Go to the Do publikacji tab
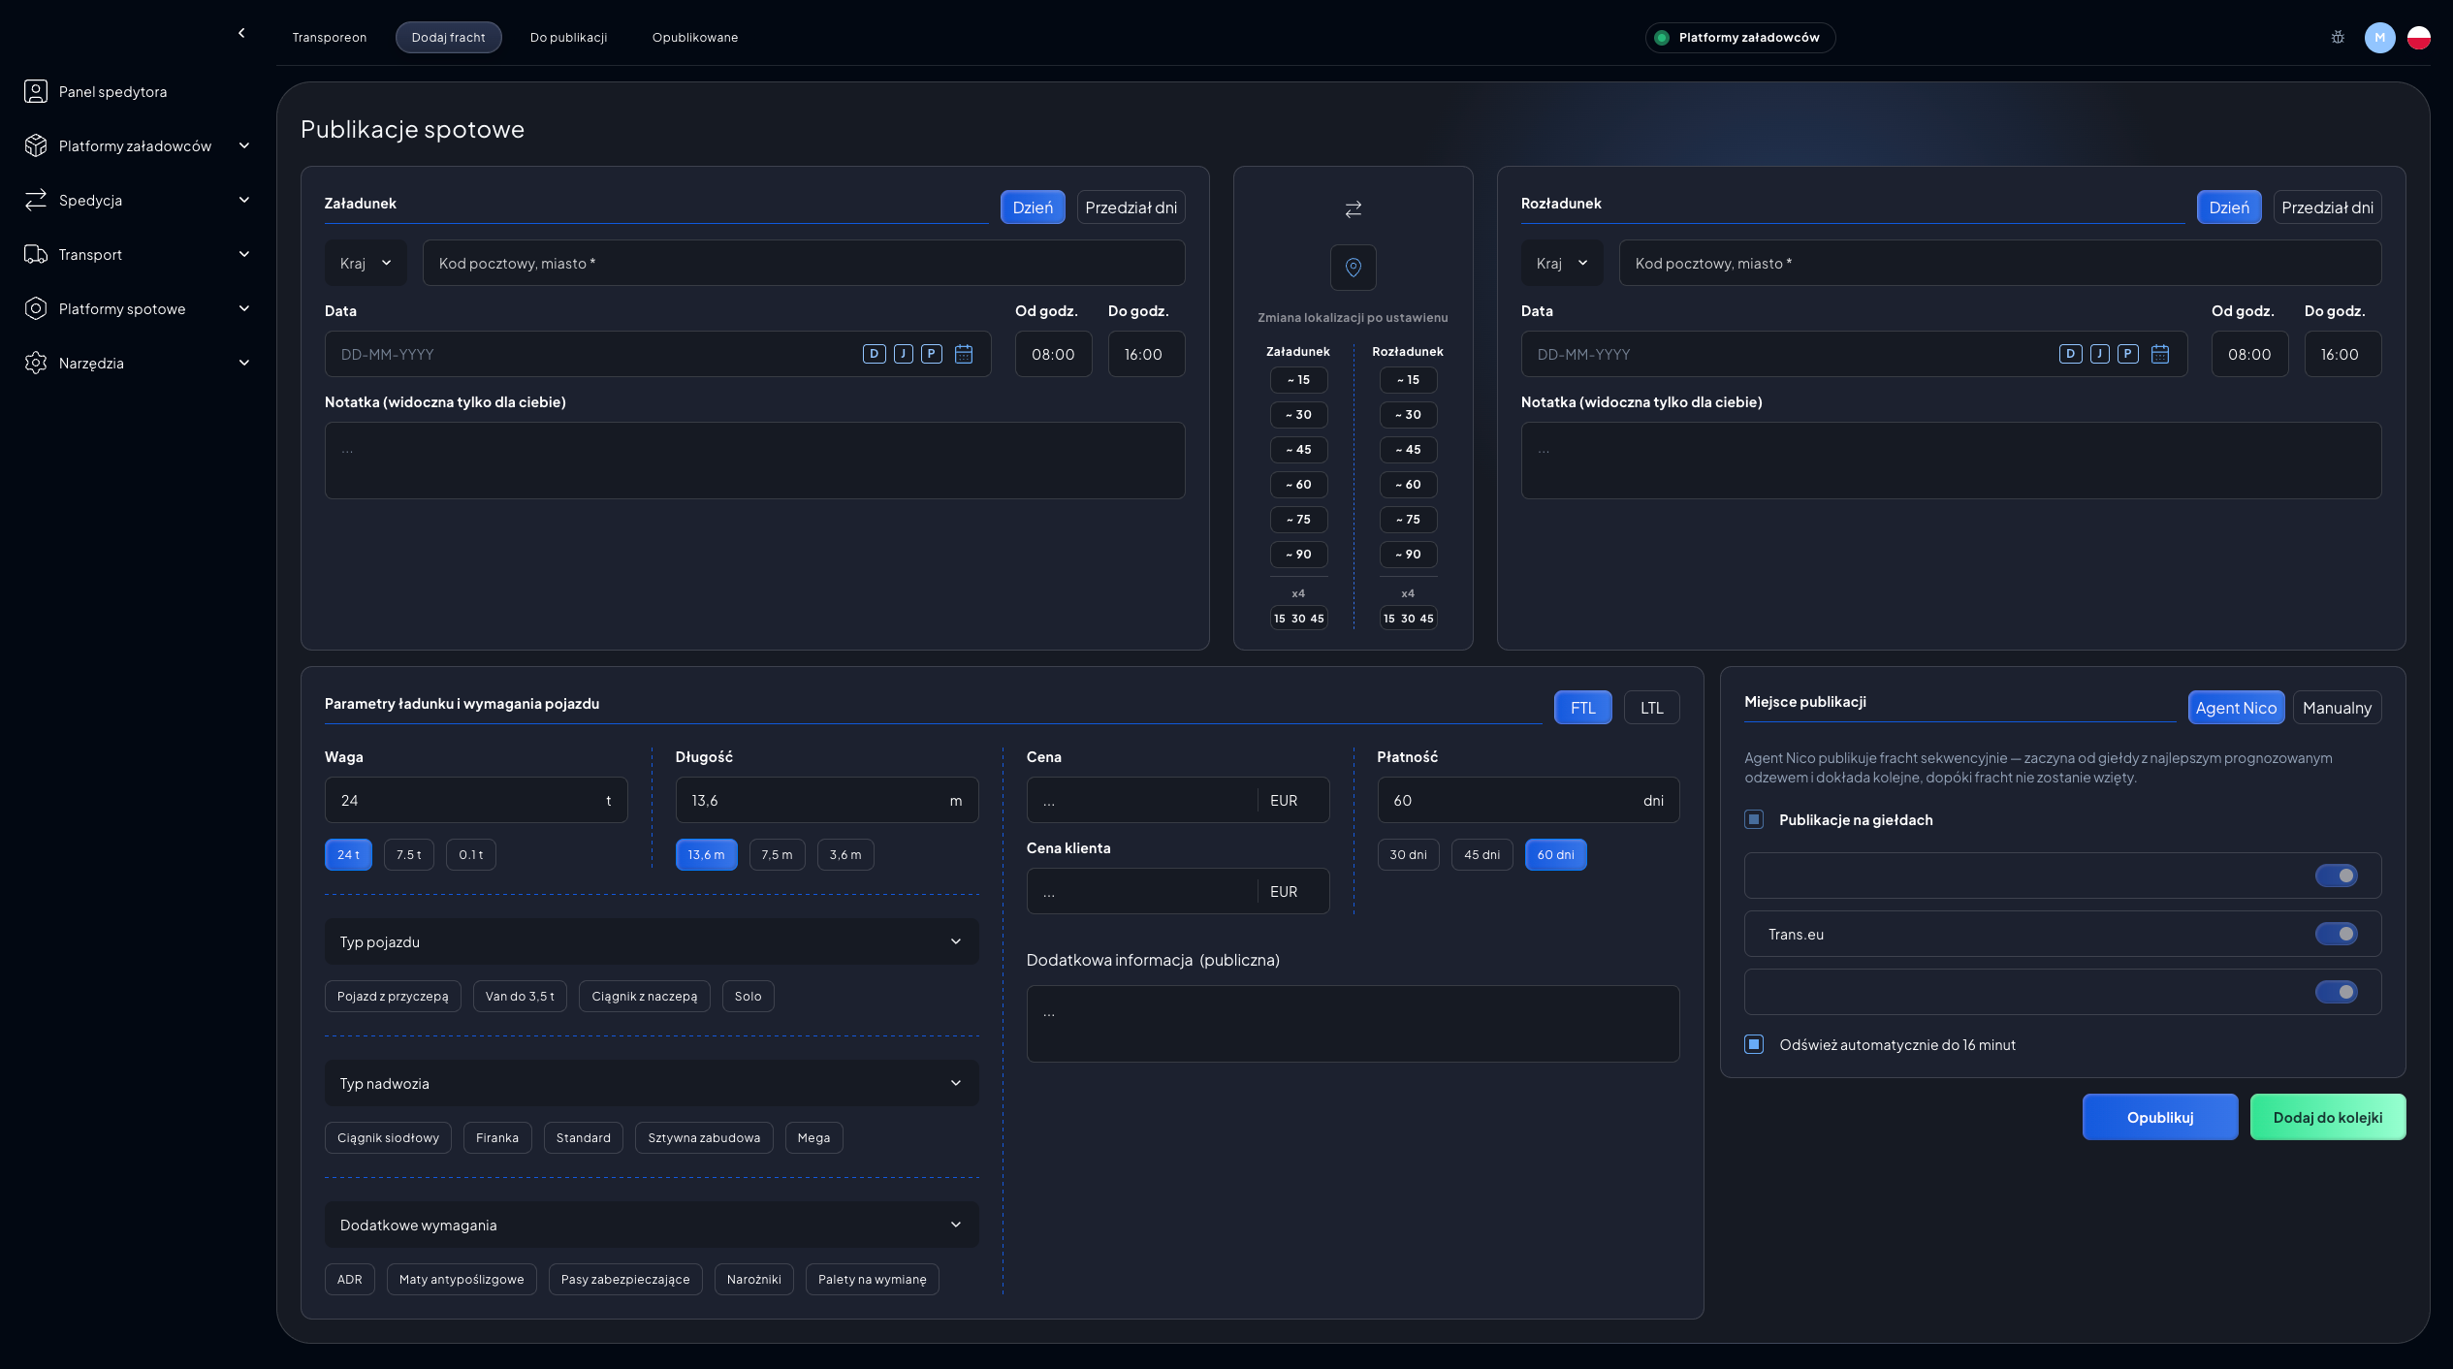This screenshot has width=2453, height=1369. (568, 37)
